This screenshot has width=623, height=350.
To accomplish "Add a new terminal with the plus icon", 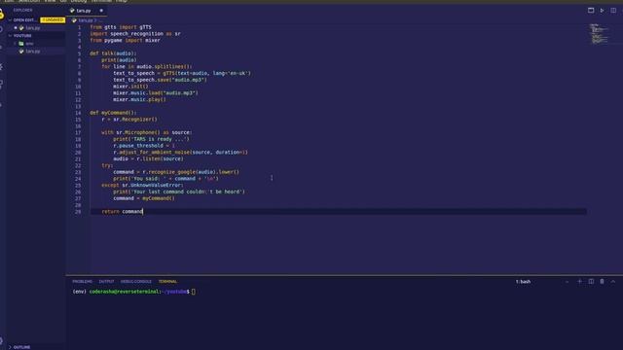I will click(580, 281).
